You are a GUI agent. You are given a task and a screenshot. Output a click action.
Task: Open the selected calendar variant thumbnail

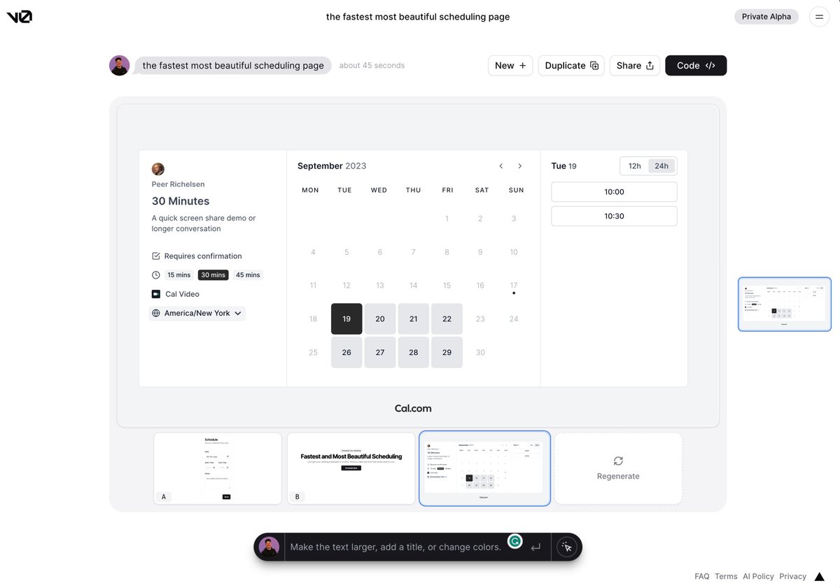click(484, 468)
